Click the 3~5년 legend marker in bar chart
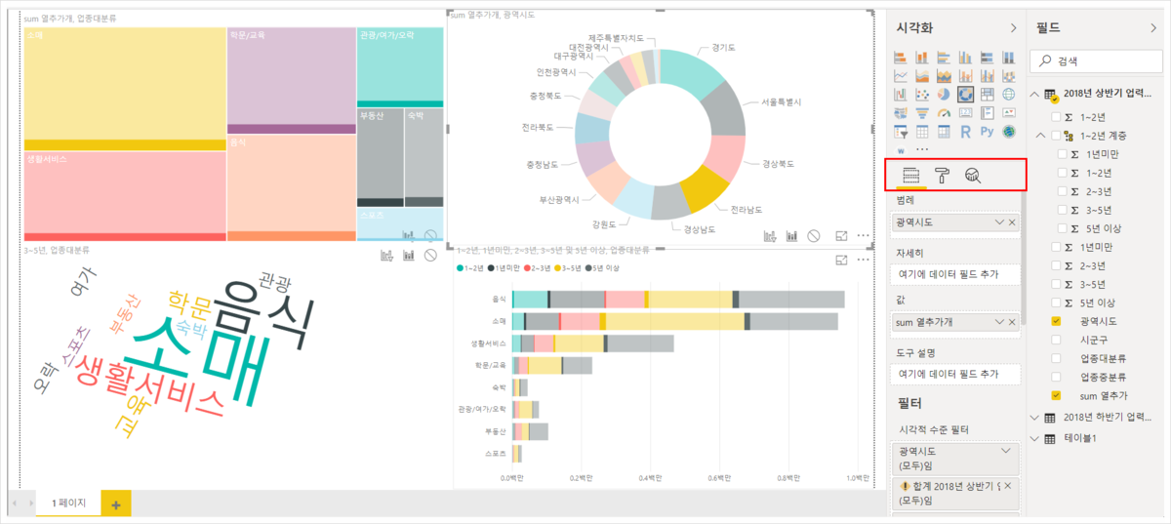The width and height of the screenshot is (1171, 524). 558,267
